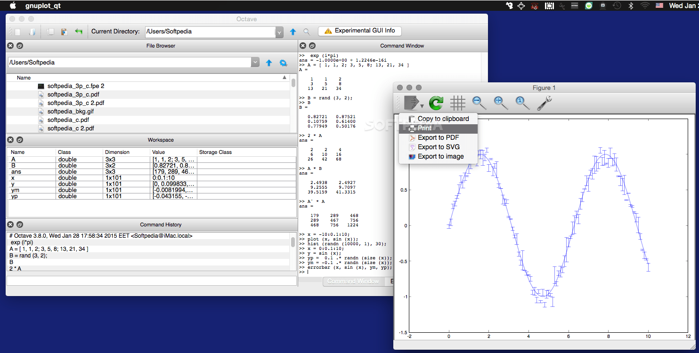
Task: Open the File Browser path dropdown
Action: coord(255,63)
